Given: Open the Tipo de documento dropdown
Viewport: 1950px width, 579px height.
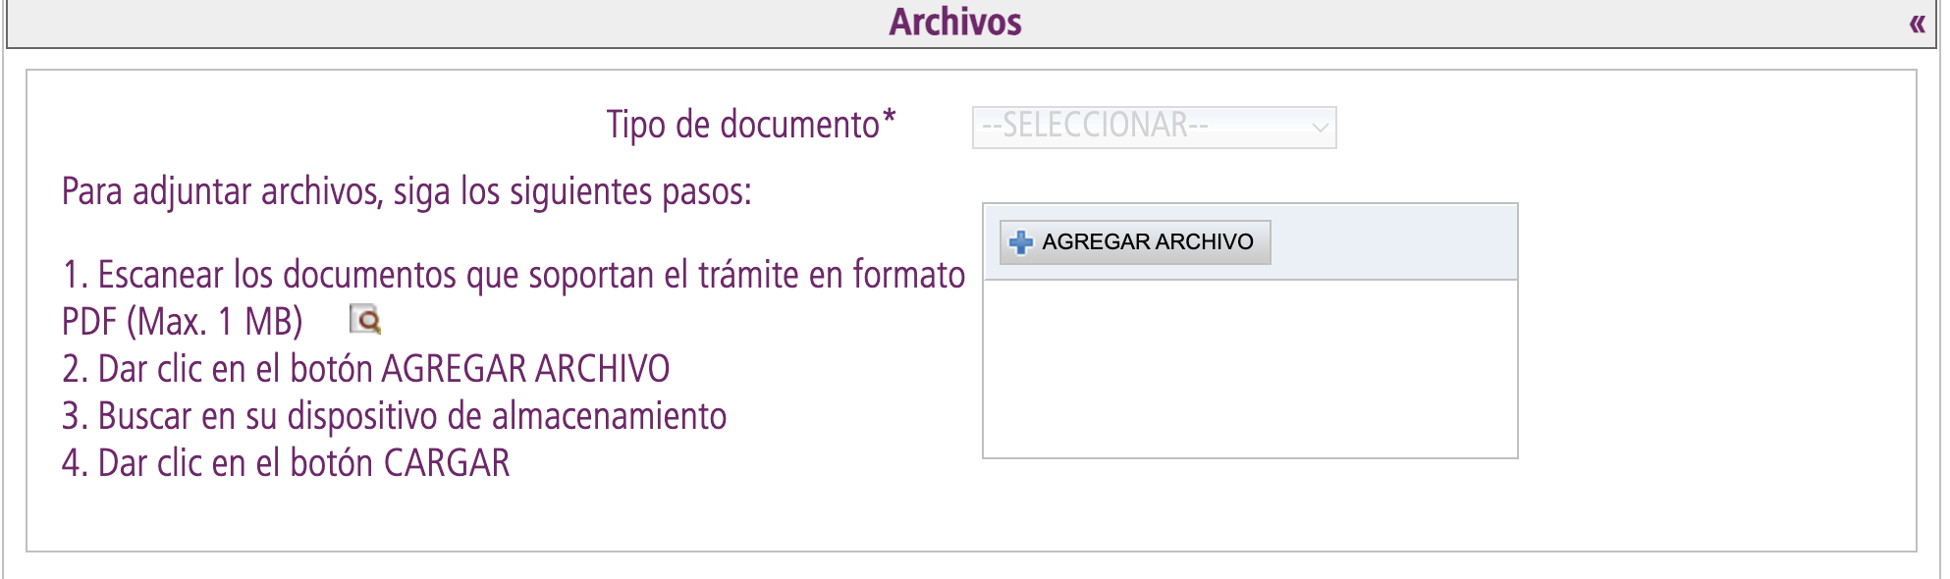Looking at the screenshot, I should pos(1154,126).
